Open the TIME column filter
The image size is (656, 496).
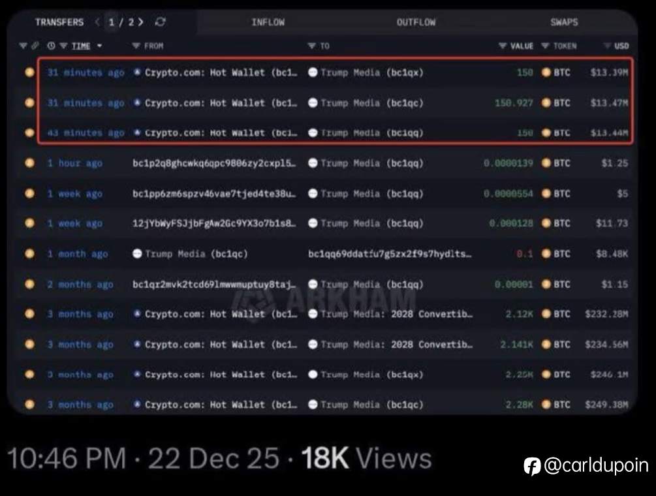click(x=63, y=46)
